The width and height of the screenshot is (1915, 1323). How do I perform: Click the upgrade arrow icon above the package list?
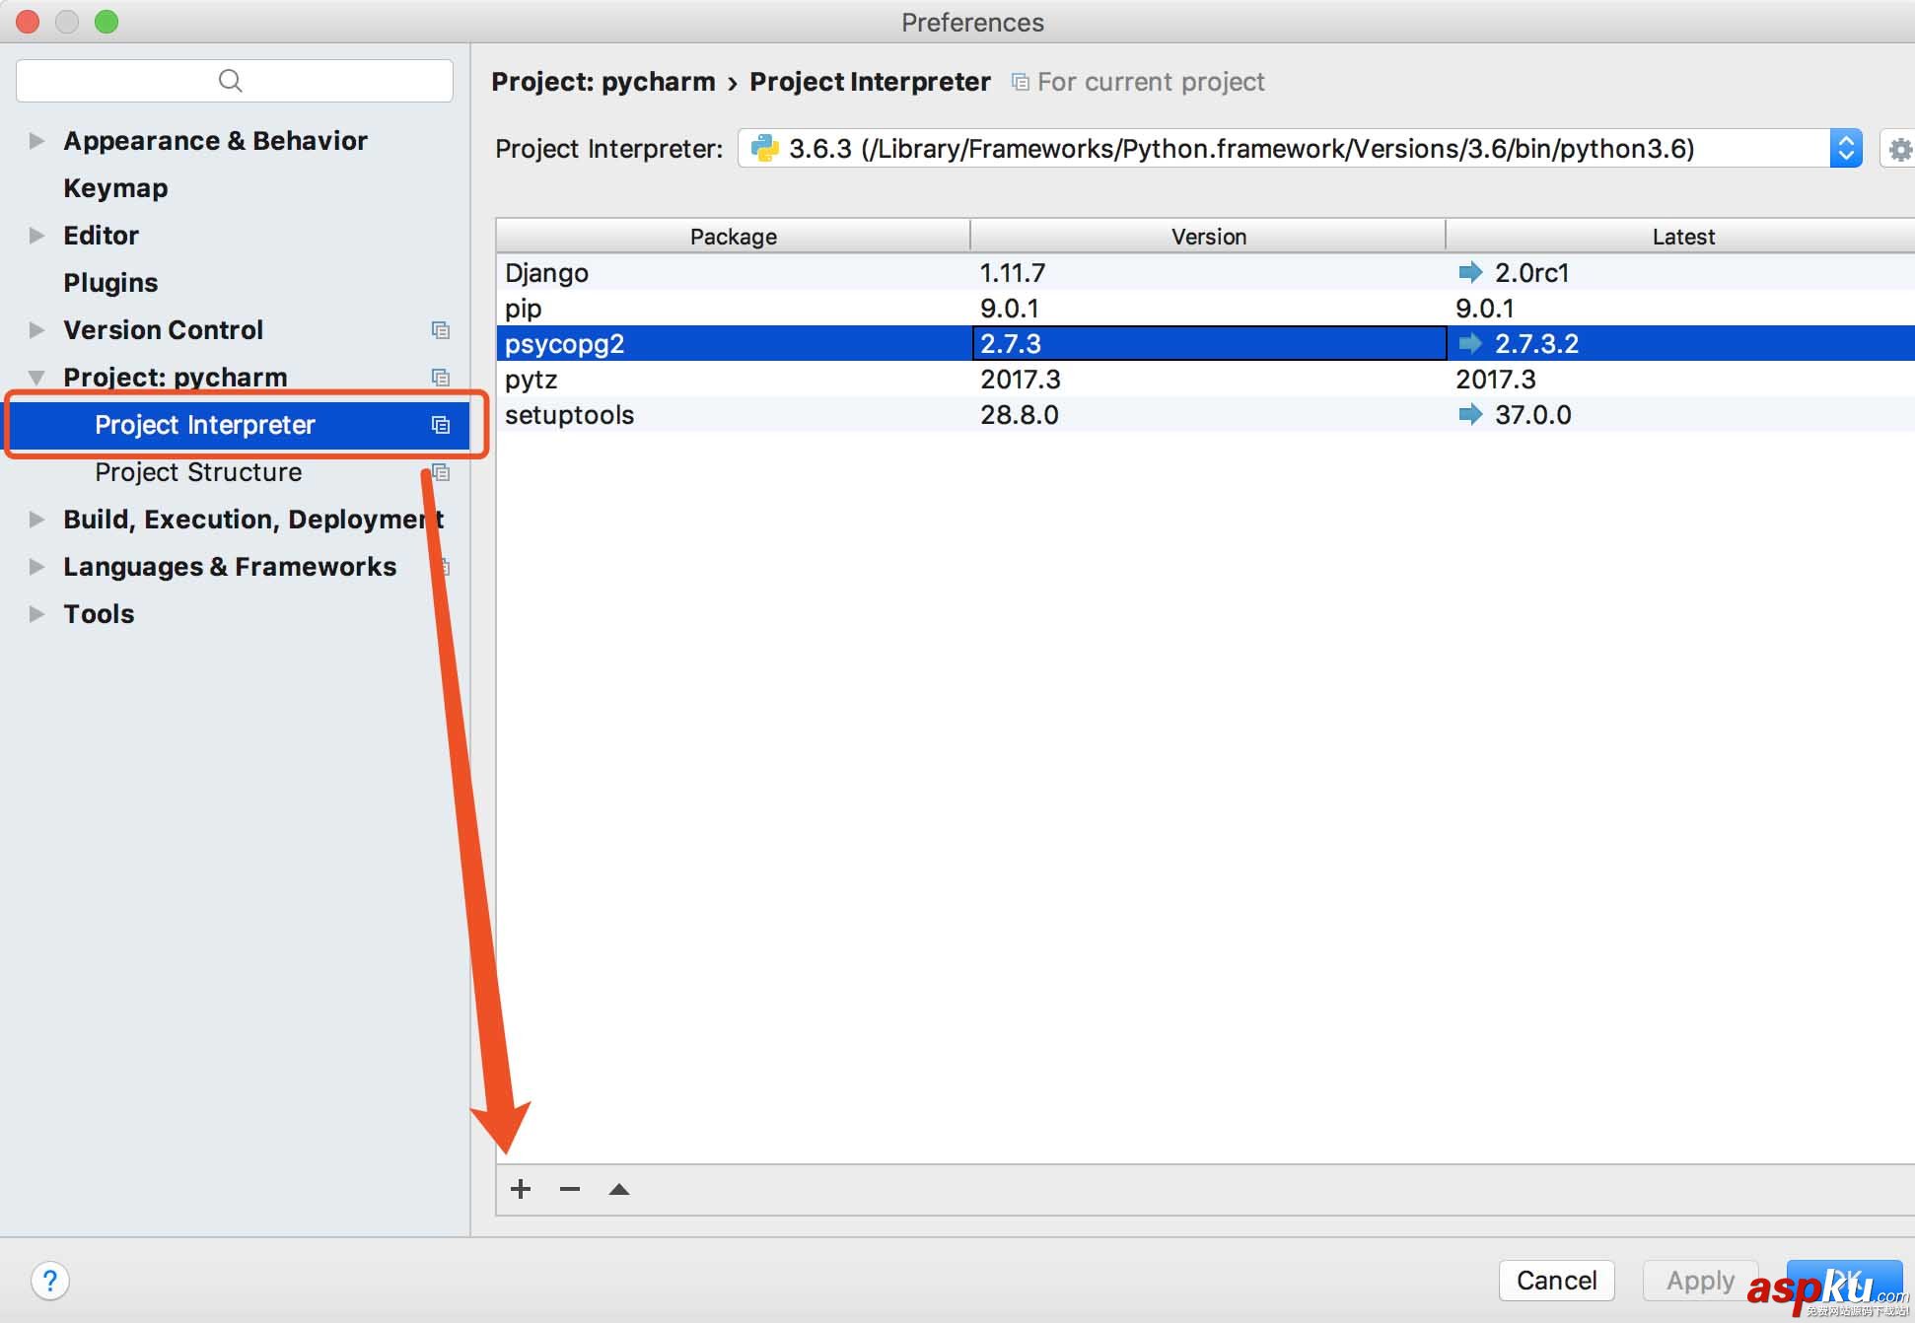click(x=618, y=1189)
